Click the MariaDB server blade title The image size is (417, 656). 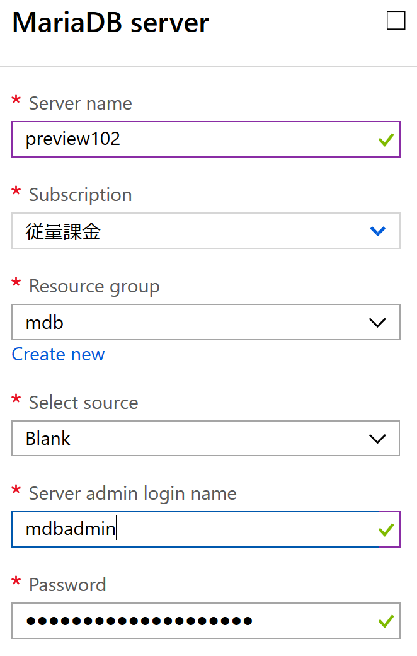(110, 23)
